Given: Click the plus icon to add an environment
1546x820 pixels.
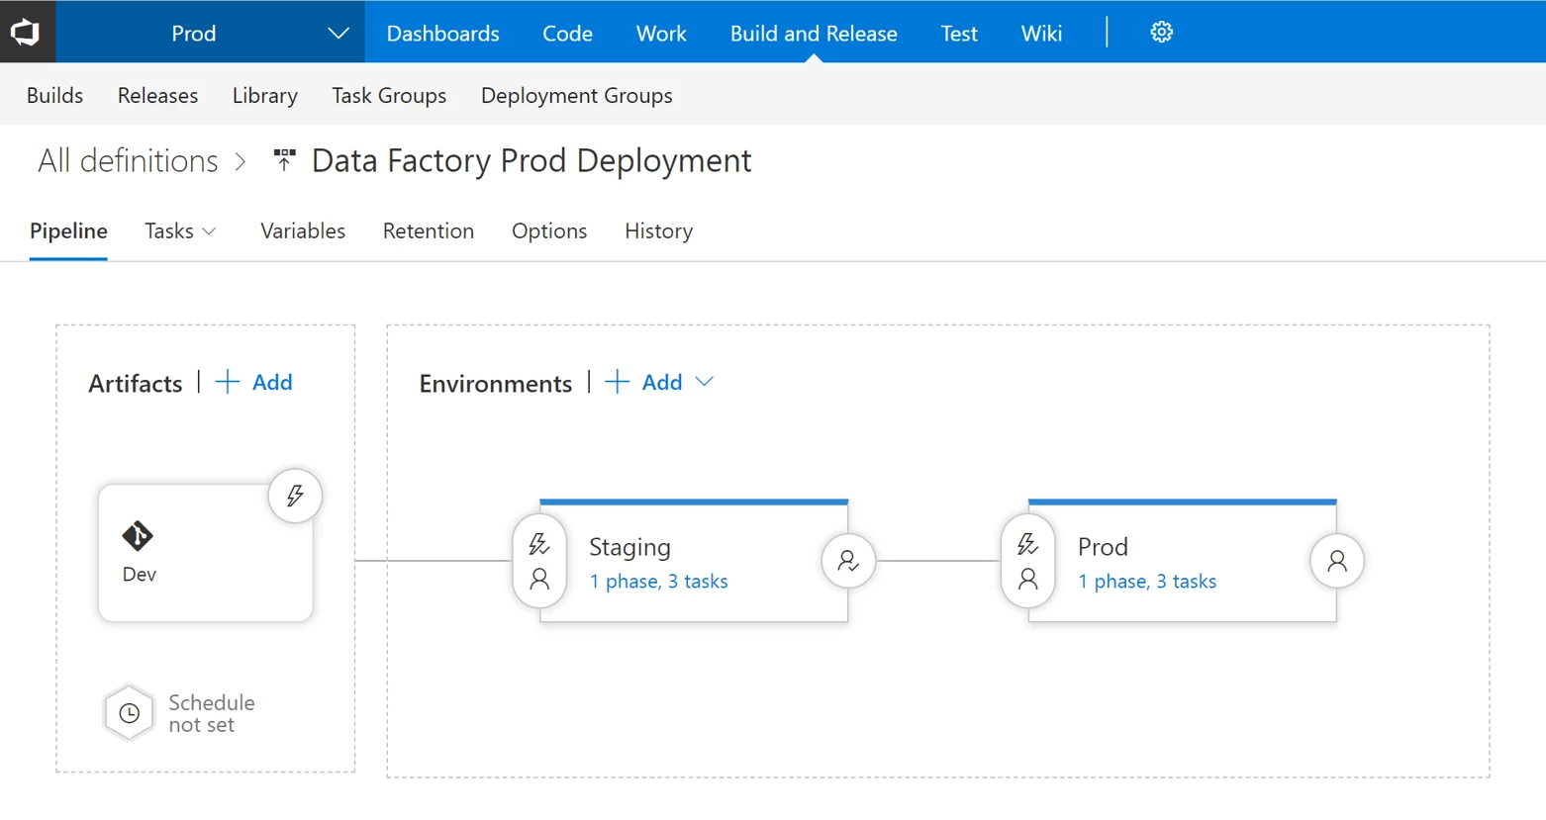Looking at the screenshot, I should tap(618, 382).
